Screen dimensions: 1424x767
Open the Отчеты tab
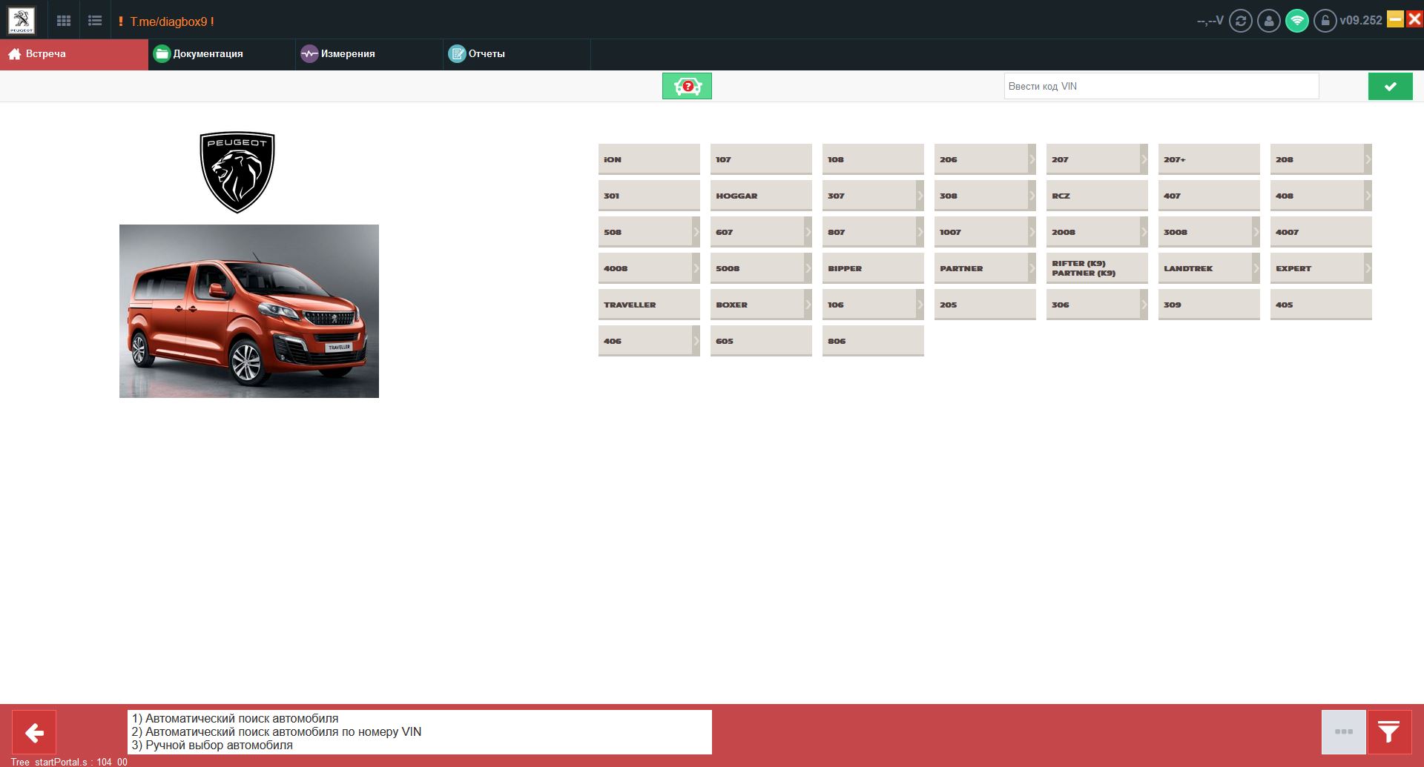(517, 54)
